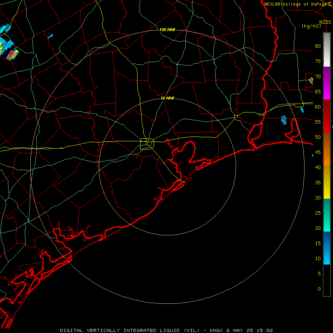The height and width of the screenshot is (333, 333).
Task: Click the NEXLAB-College of DuPage credit text
Action: tap(296, 4)
